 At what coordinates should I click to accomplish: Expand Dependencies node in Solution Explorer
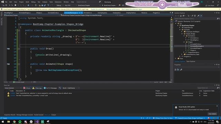tap(180, 28)
